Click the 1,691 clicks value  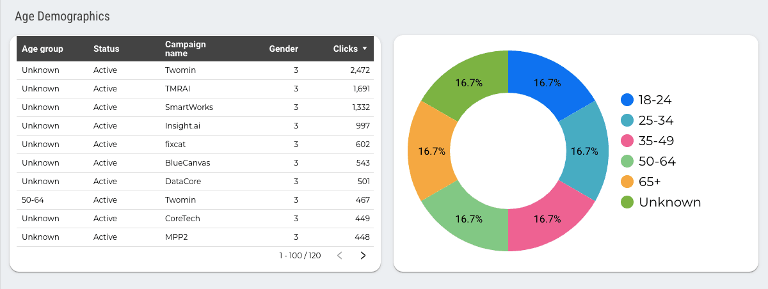pos(361,88)
